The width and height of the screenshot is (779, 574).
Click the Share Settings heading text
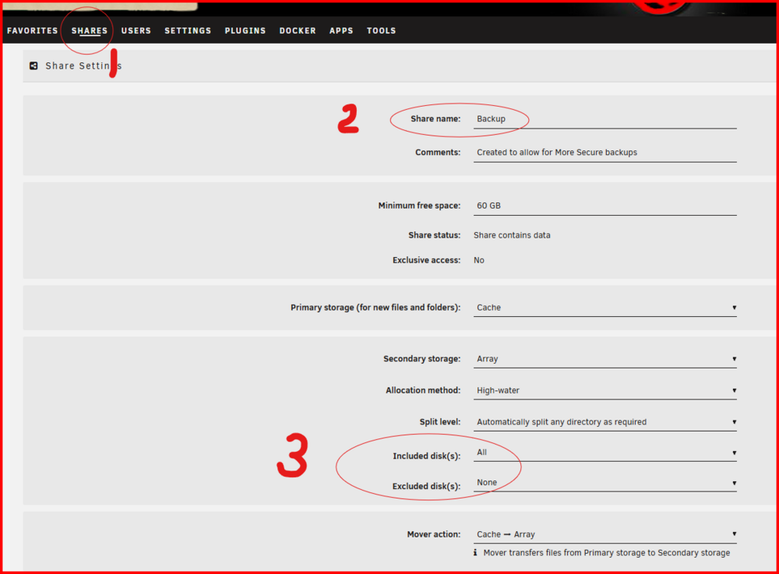83,65
